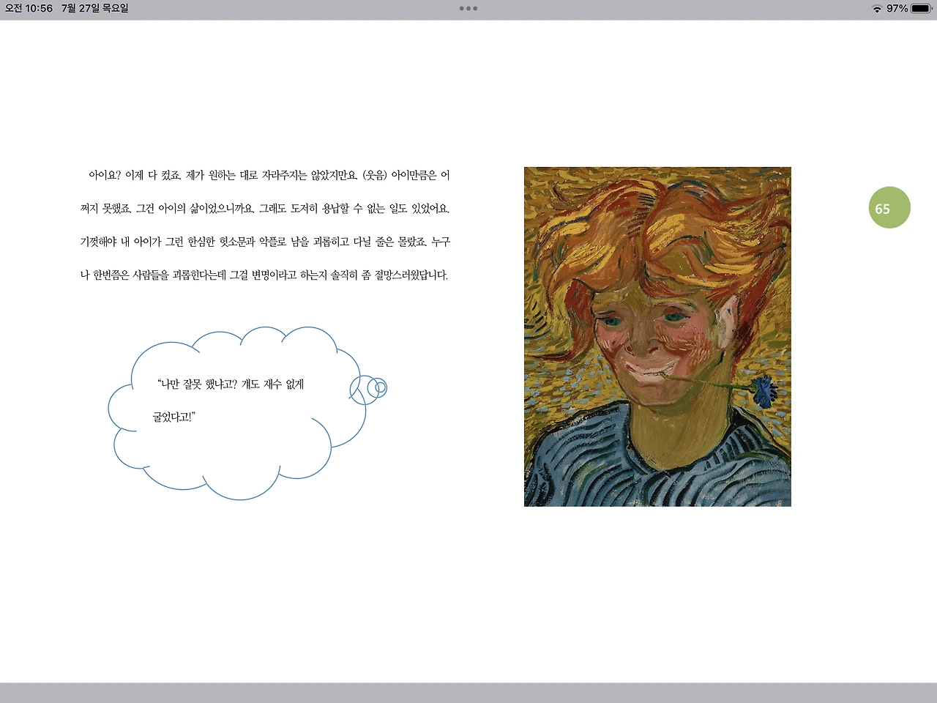The image size is (937, 703).
Task: Tap the clock showing 오전 10:56
Action: 28,9
